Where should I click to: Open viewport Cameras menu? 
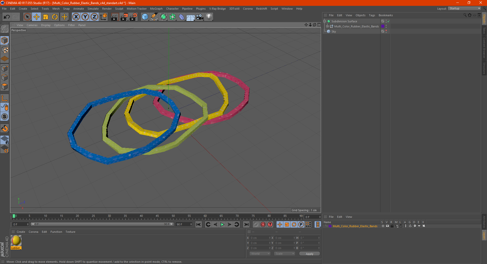(32, 25)
